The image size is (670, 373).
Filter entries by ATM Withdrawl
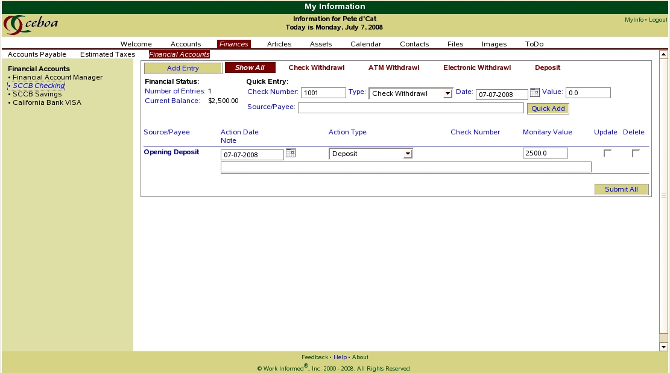pyautogui.click(x=393, y=68)
